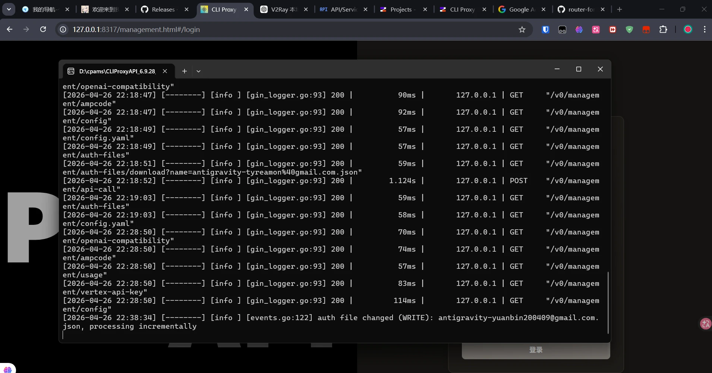Click the POST api-call log entry
This screenshot has width=712, height=373.
[331, 185]
